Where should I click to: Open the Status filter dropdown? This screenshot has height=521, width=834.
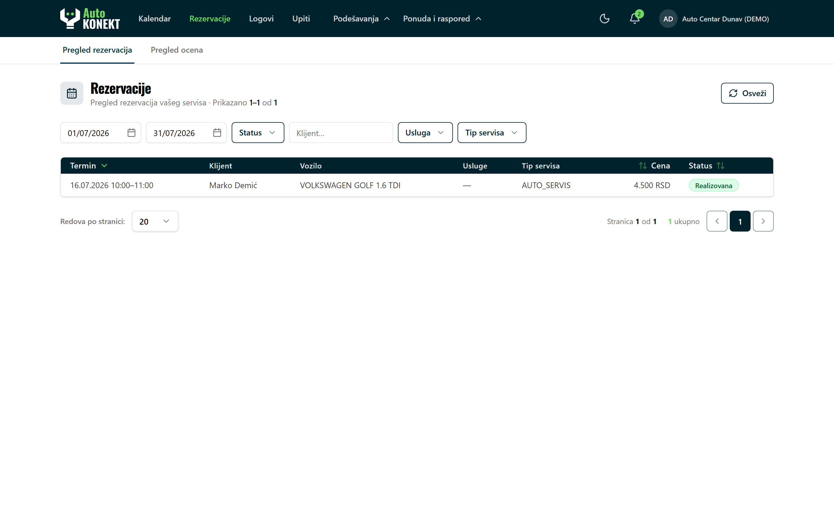[x=258, y=133]
